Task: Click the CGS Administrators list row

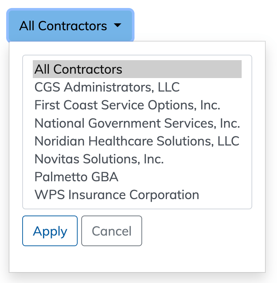Action: [107, 87]
